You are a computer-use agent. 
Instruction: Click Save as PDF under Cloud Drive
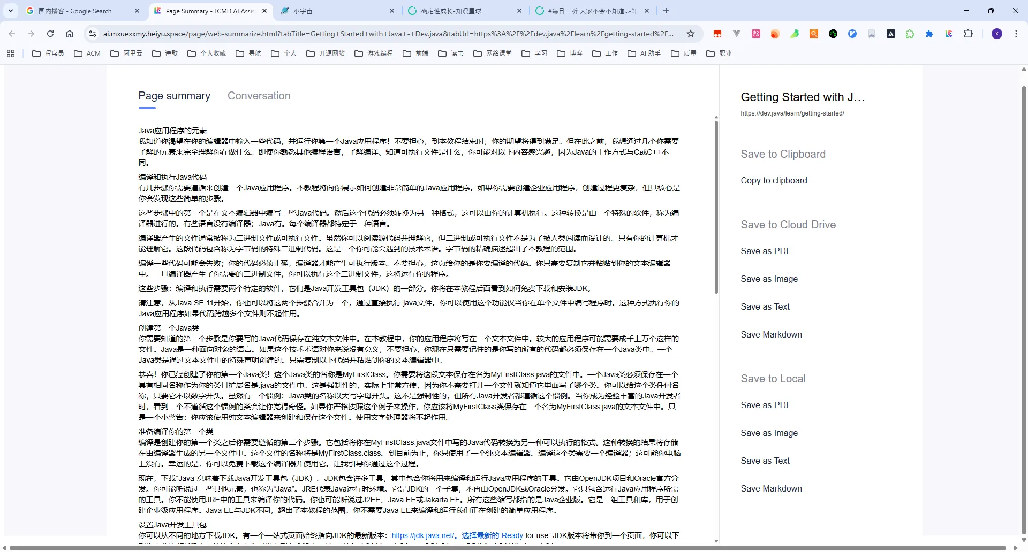[x=766, y=251]
